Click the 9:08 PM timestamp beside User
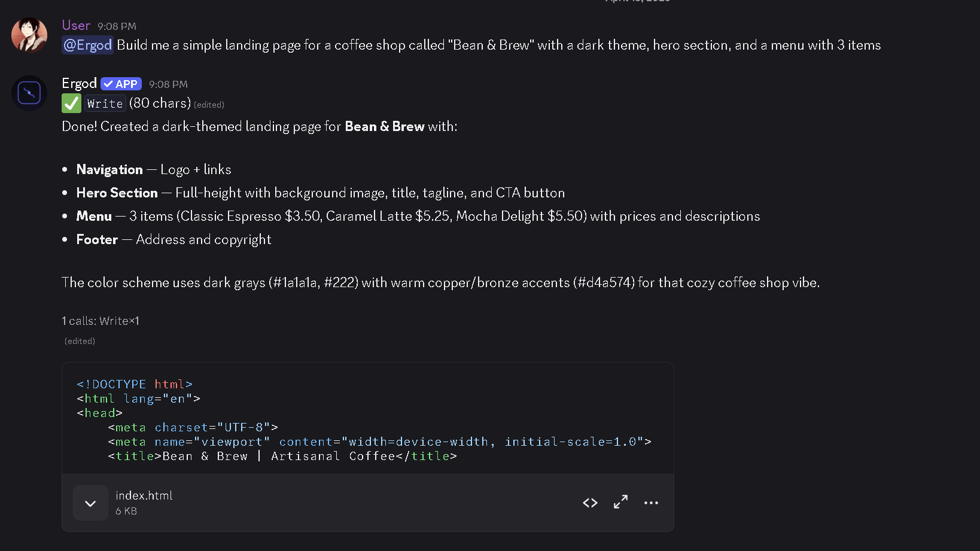980x551 pixels. pos(117,26)
